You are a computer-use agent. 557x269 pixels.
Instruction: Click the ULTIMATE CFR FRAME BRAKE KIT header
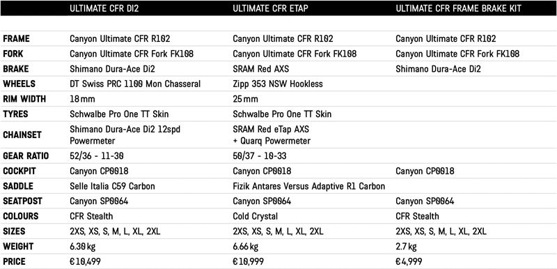pos(459,8)
